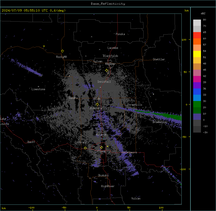The width and height of the screenshot is (216, 211).
Task: Select the yellow diamond marker above Didsbury
Action: 97,104
